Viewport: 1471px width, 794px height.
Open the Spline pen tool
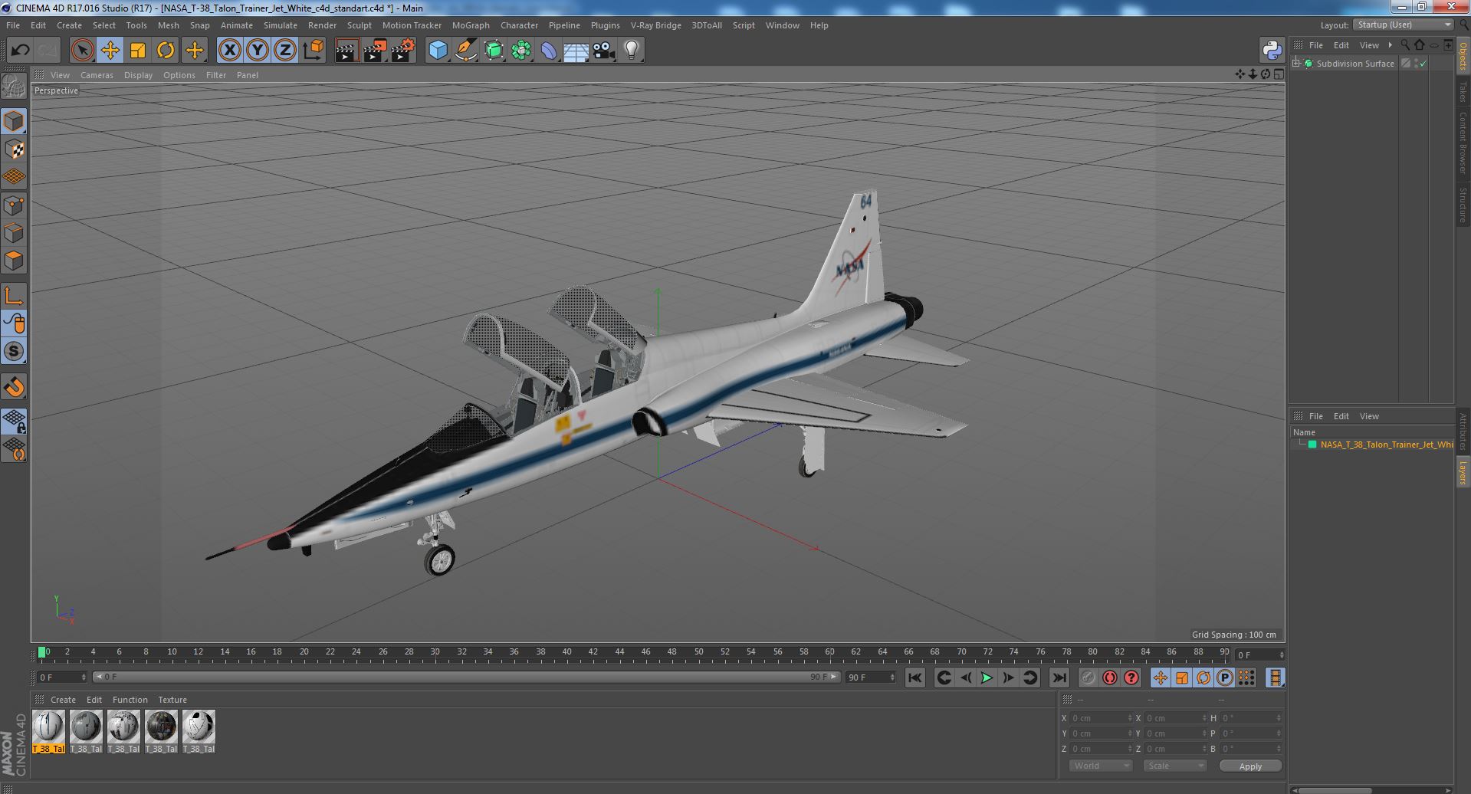click(465, 51)
